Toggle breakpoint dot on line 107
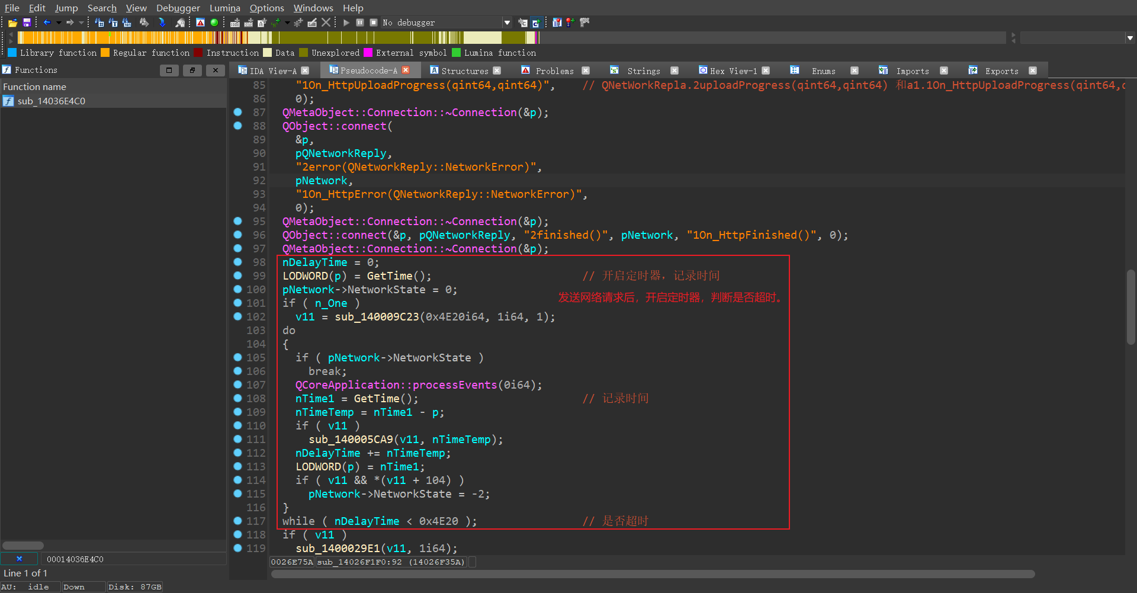The height and width of the screenshot is (593, 1137). coord(237,384)
